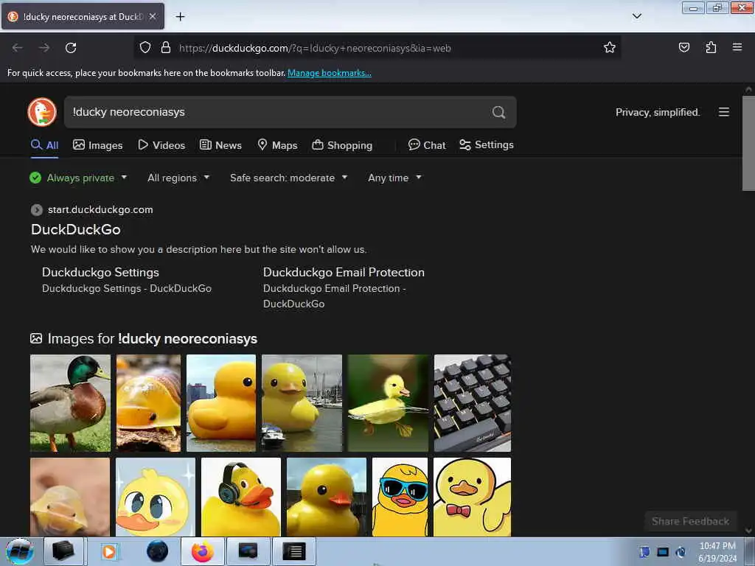Click the Images for !ducky neoreconiasys heading

(x=152, y=339)
